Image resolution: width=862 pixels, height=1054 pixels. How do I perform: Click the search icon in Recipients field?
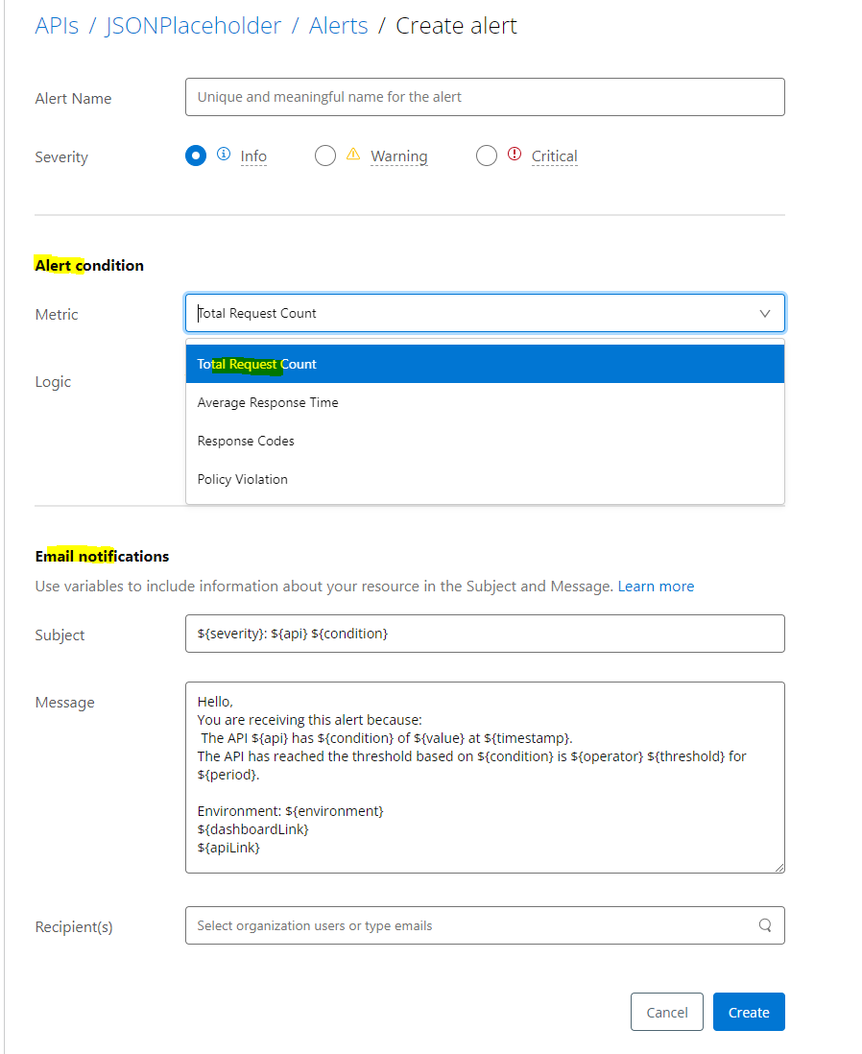pyautogui.click(x=765, y=926)
